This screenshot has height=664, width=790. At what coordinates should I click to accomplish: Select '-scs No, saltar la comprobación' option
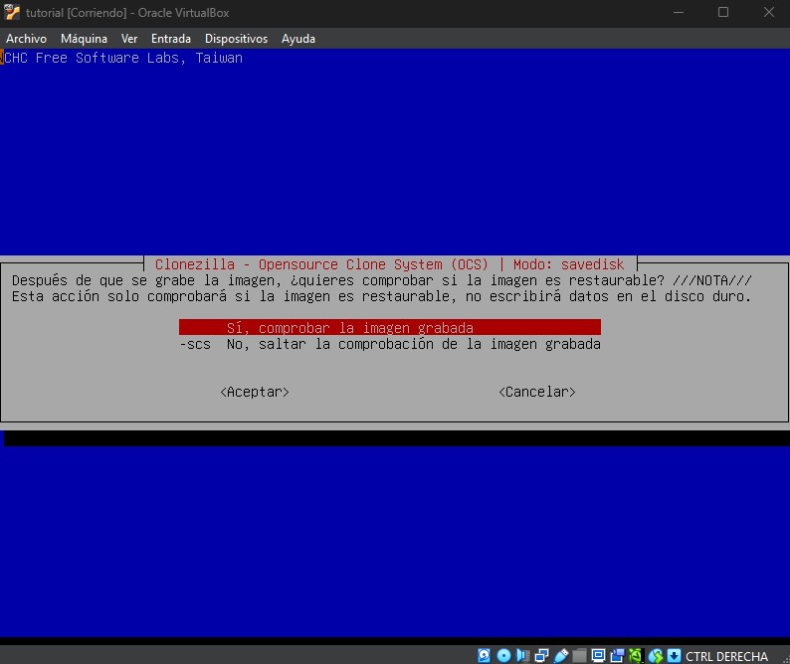[x=389, y=344]
